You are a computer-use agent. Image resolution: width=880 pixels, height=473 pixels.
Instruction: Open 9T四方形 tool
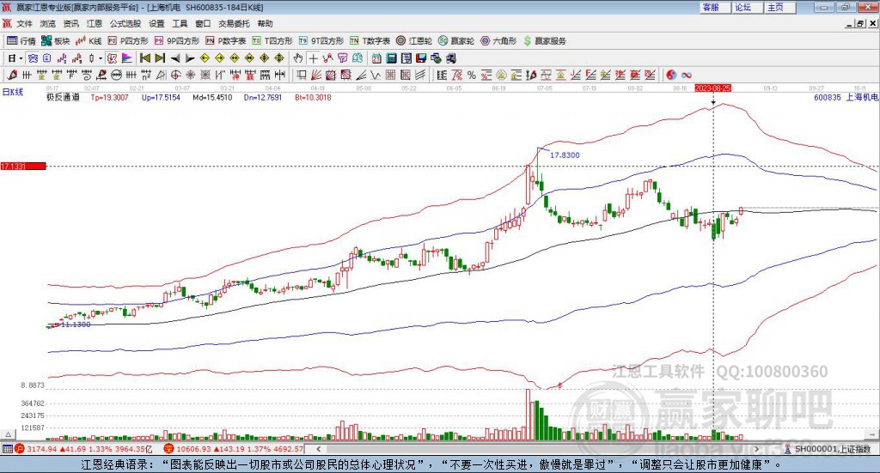click(x=321, y=41)
